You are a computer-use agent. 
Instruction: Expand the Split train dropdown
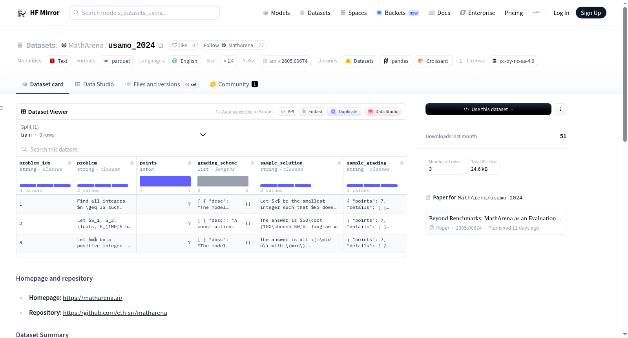(114, 131)
